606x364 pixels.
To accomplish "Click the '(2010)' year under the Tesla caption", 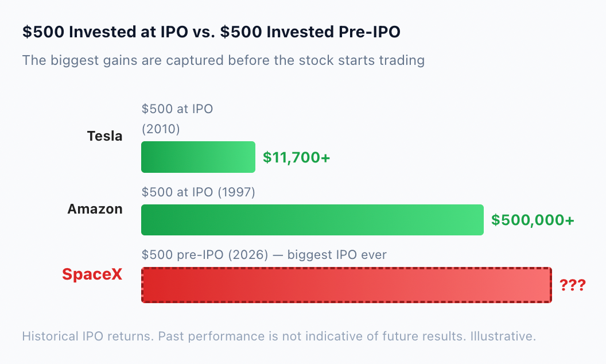I will (161, 129).
